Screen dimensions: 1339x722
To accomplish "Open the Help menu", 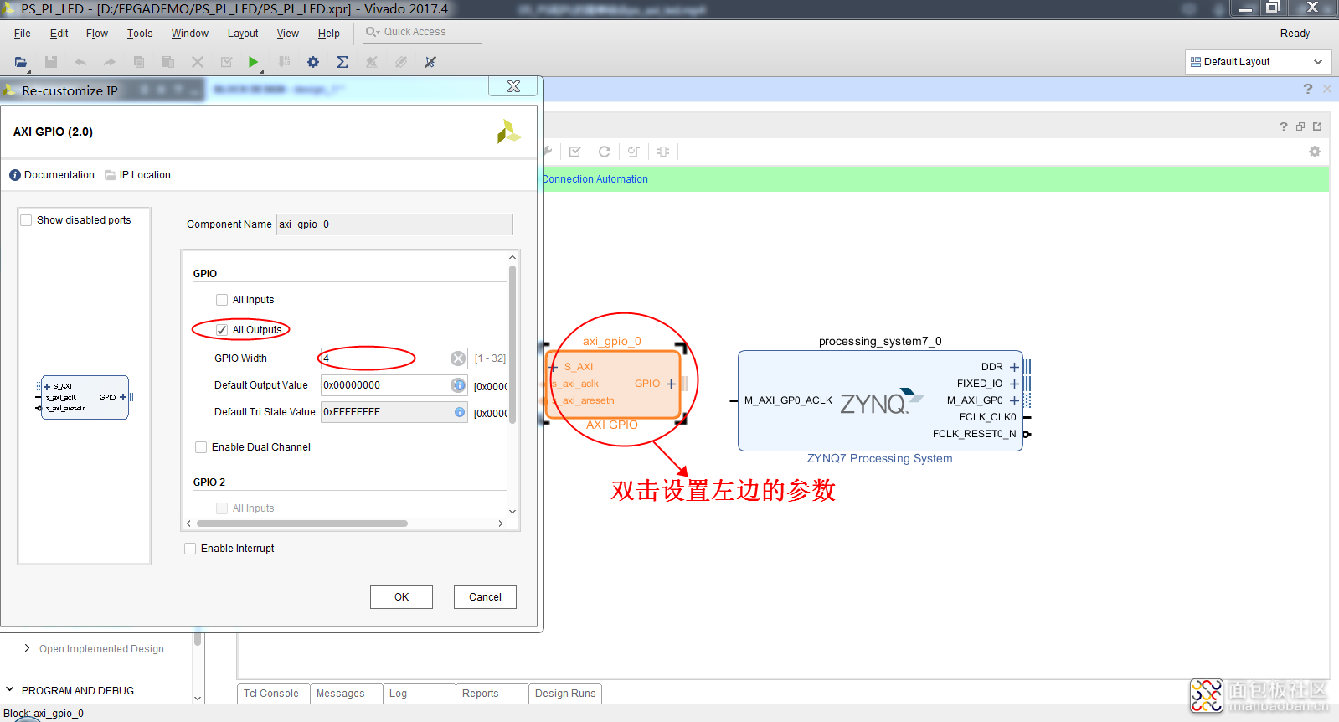I will pos(329,34).
